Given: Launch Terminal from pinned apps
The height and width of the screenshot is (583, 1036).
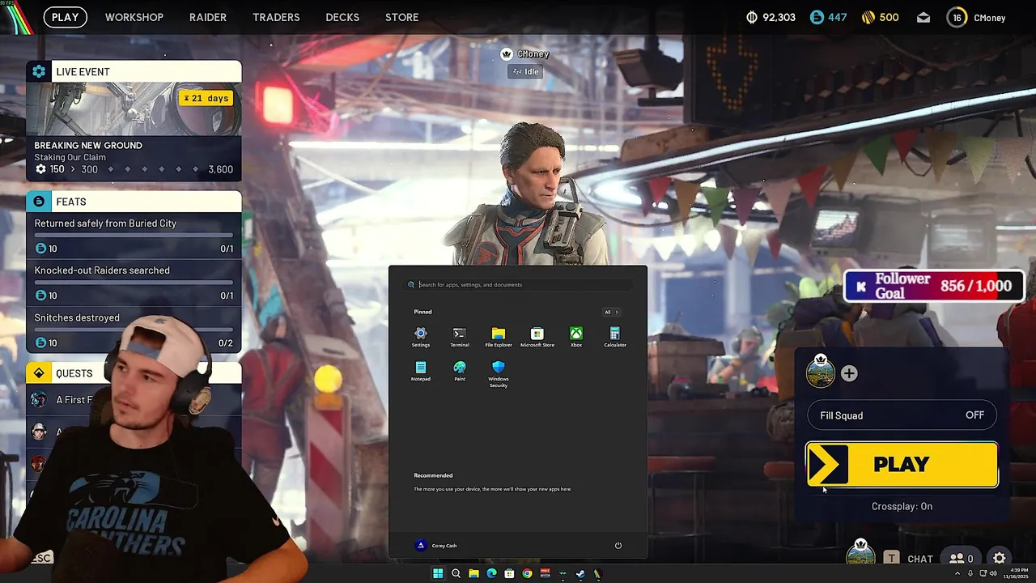Looking at the screenshot, I should click(x=459, y=337).
